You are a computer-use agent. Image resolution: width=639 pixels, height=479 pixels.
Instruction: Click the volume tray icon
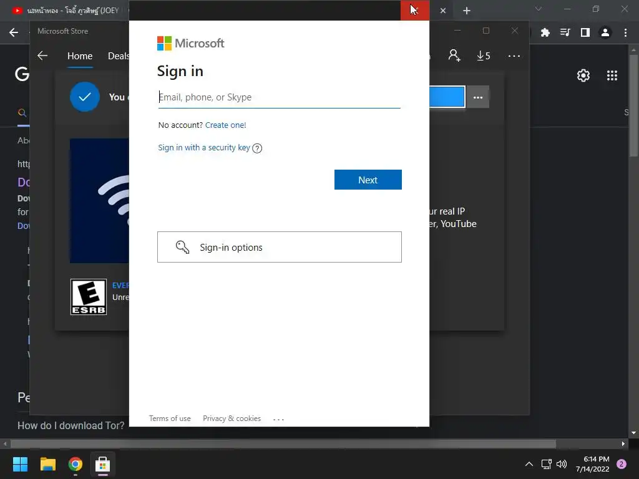click(x=562, y=464)
